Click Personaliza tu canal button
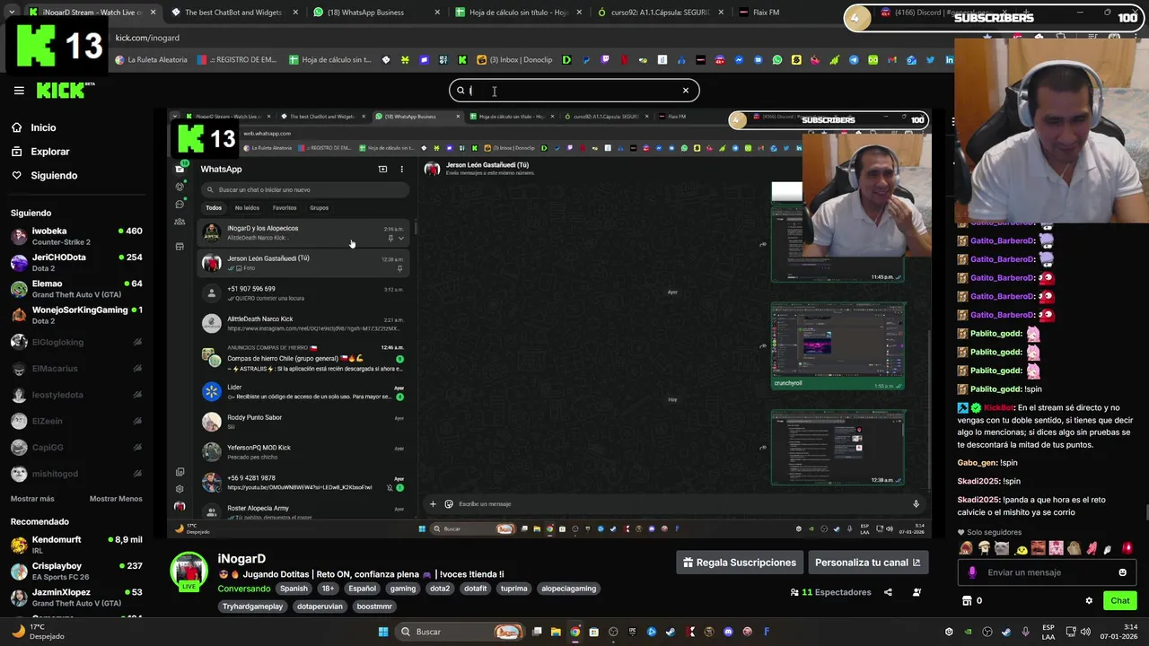The width and height of the screenshot is (1149, 646). coord(867,563)
